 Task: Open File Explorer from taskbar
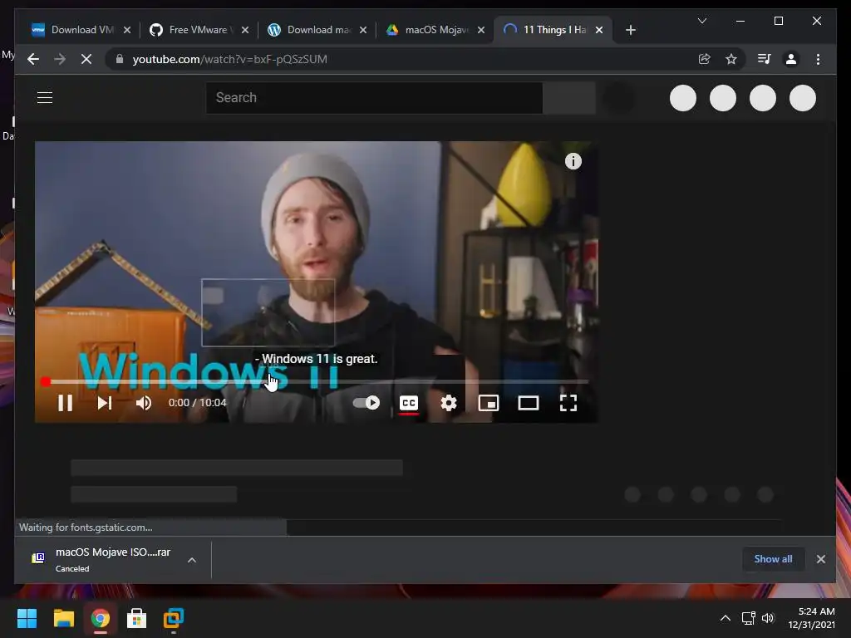coord(63,618)
